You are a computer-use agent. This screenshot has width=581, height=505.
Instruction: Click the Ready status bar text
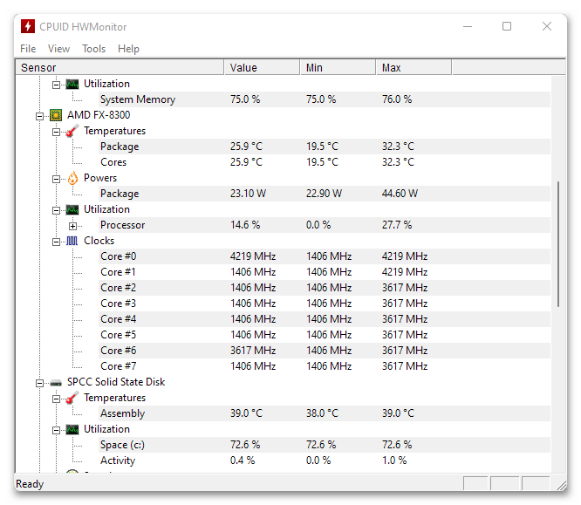click(30, 484)
